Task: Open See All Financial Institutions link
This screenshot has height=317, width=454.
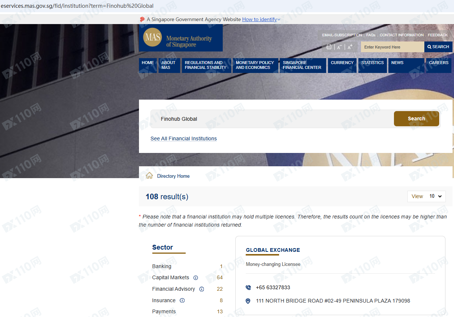Action: point(183,139)
